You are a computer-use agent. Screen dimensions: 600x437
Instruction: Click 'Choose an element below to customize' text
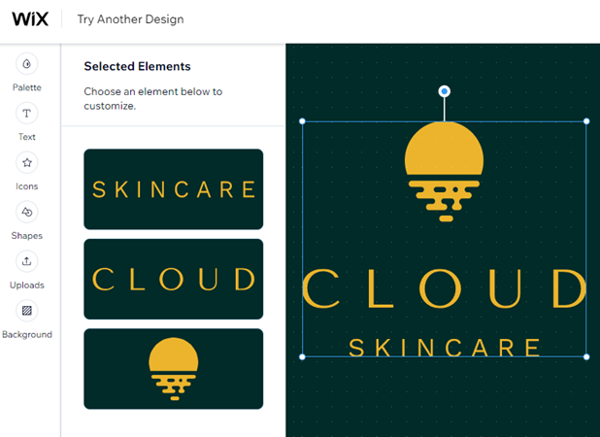pos(153,99)
